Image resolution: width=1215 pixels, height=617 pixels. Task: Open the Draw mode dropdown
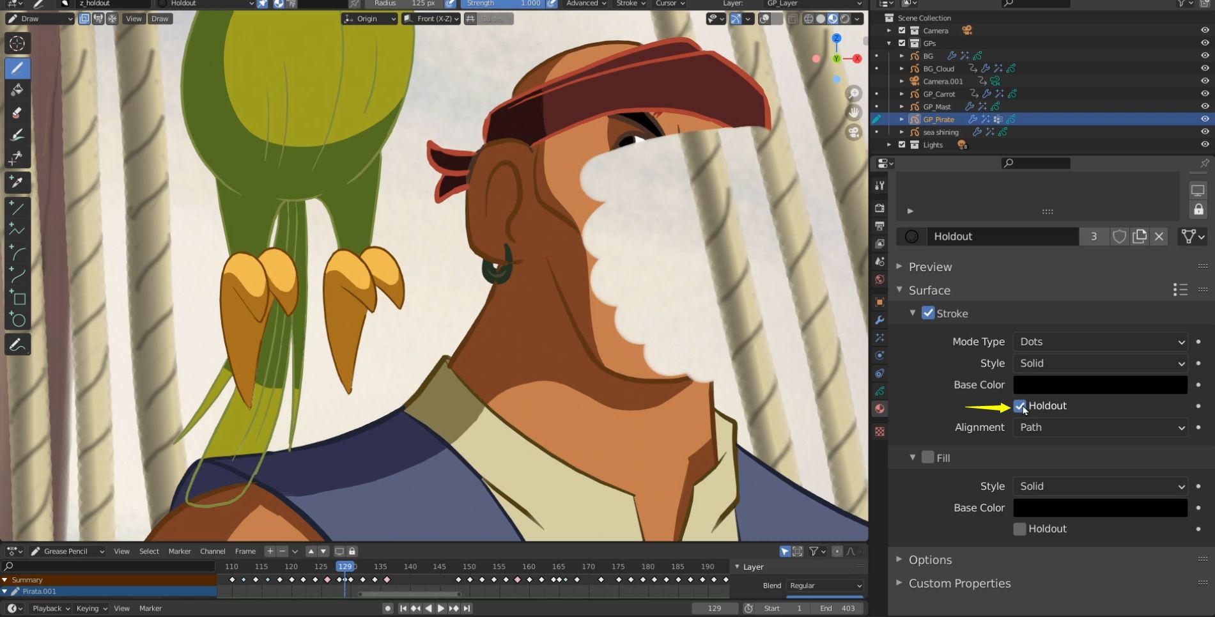coord(40,19)
